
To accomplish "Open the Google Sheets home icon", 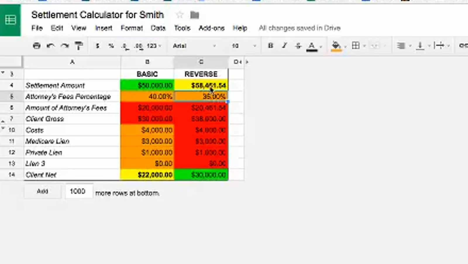I will pyautogui.click(x=11, y=20).
